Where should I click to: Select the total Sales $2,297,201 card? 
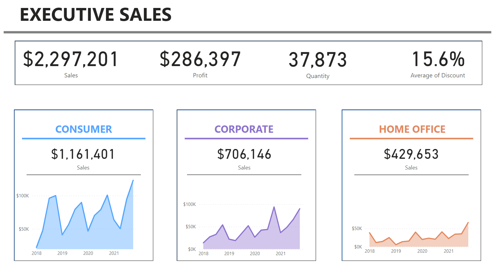pos(71,59)
